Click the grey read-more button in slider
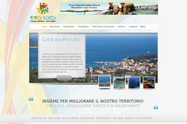Screen dimensions: 187x124 point(64,78)
